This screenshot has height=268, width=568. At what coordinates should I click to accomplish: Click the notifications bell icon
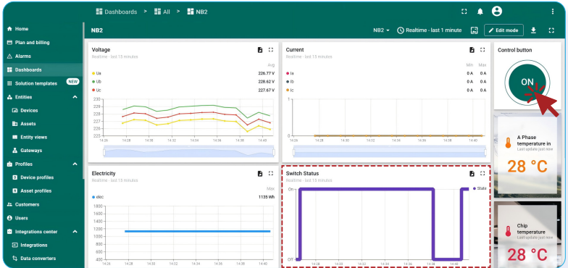480,12
